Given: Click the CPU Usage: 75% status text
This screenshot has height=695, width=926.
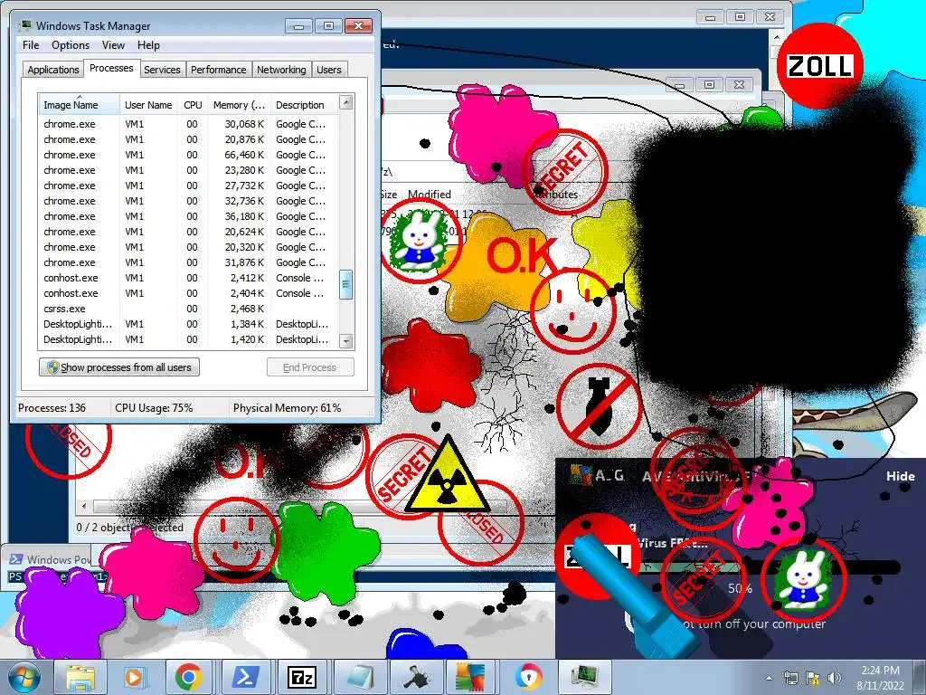Looking at the screenshot, I should tap(154, 408).
